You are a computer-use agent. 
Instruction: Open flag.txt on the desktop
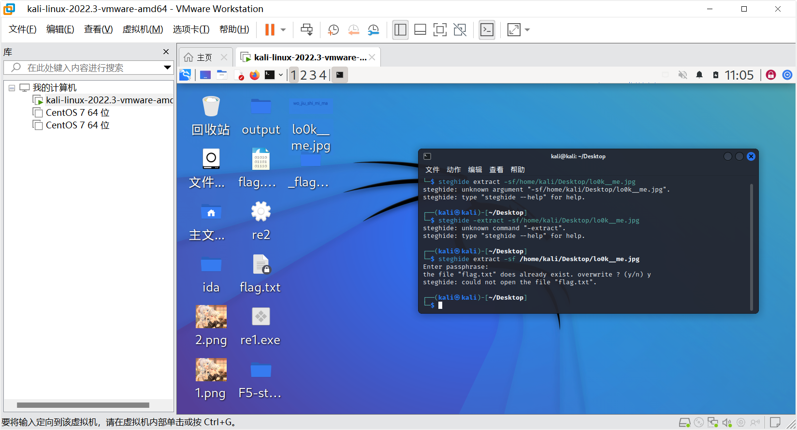pyautogui.click(x=261, y=274)
